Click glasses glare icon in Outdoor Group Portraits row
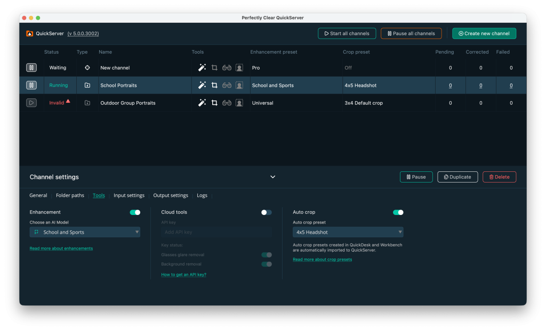The height and width of the screenshot is (331, 546). (x=227, y=103)
